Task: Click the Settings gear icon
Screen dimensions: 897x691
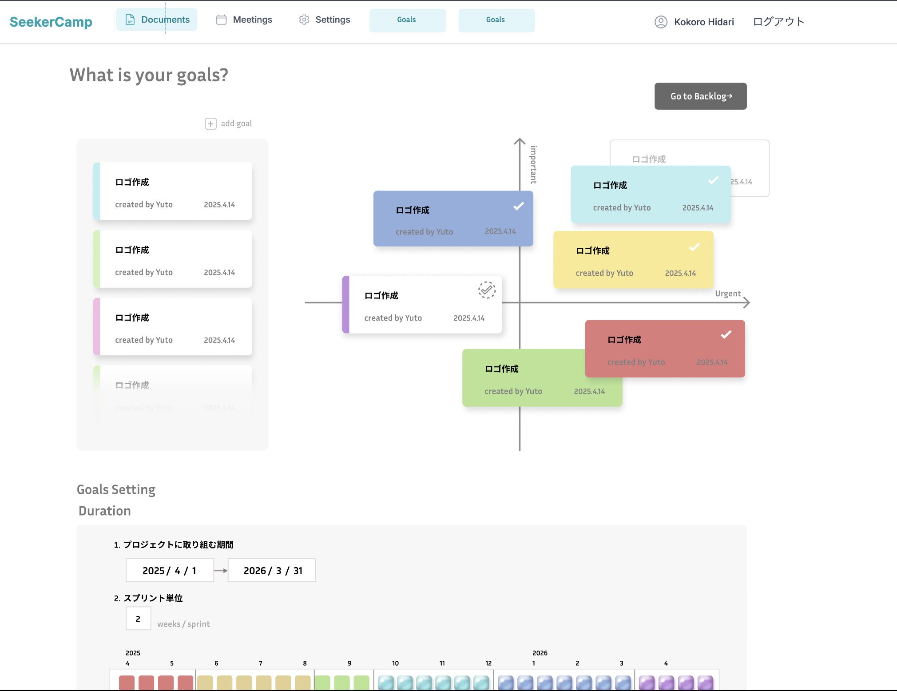Action: pyautogui.click(x=304, y=20)
